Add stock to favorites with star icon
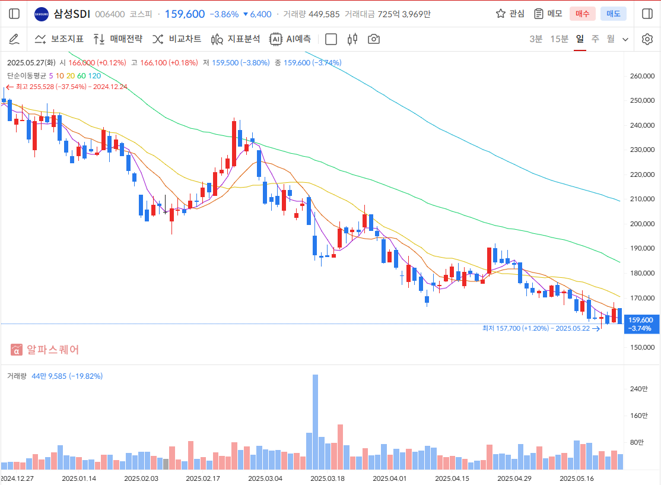Viewport: 661px width, 485px height. coord(500,14)
